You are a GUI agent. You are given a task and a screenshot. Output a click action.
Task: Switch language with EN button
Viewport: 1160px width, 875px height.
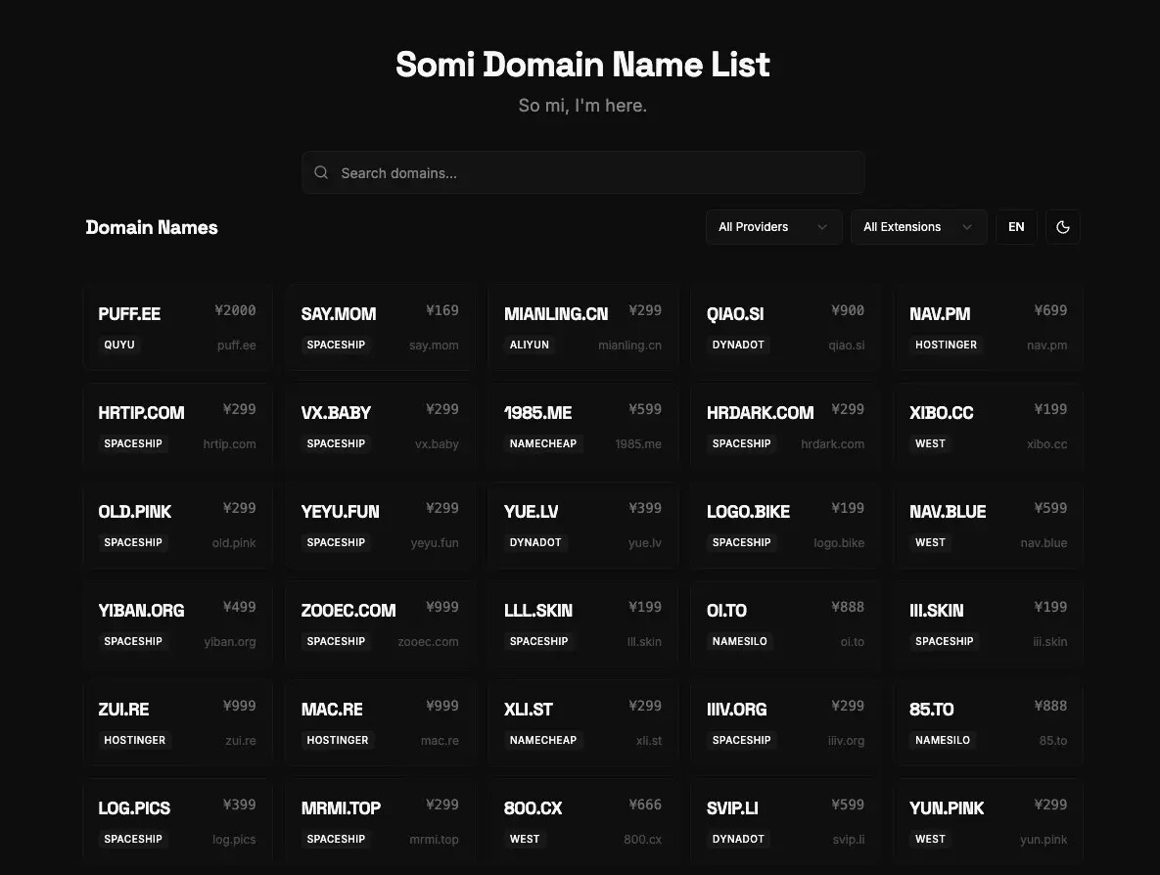point(1016,227)
